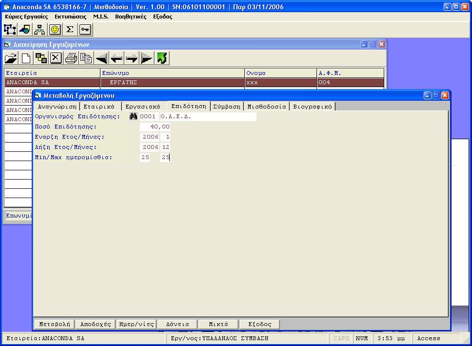472x346 pixels.
Task: Click the Ημερ/νίες button
Action: tap(137, 325)
